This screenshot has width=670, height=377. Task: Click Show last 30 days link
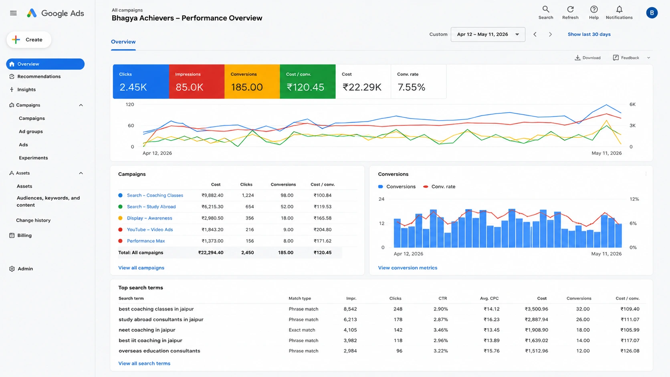click(589, 34)
